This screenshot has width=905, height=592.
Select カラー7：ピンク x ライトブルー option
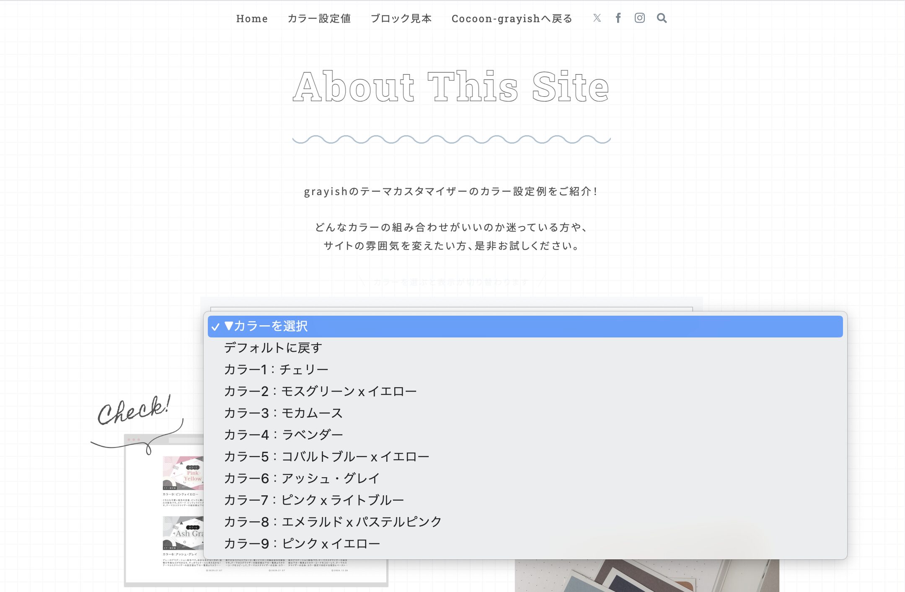pyautogui.click(x=525, y=500)
